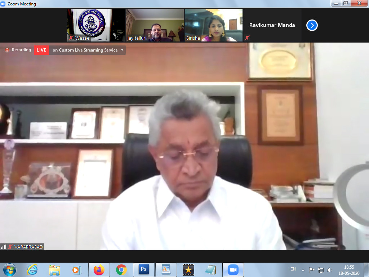
Task: Switch to Firefox in the taskbar
Action: [x=99, y=269]
